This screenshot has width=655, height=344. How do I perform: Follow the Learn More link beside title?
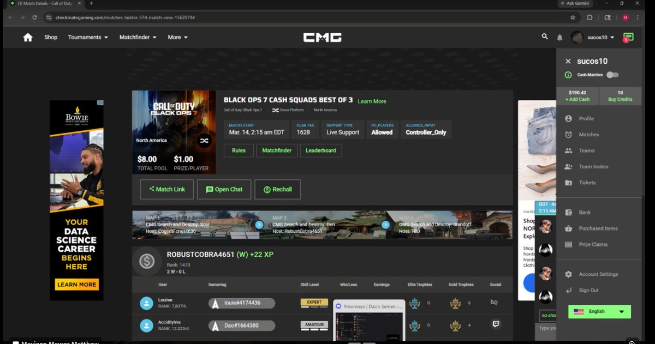(x=372, y=101)
